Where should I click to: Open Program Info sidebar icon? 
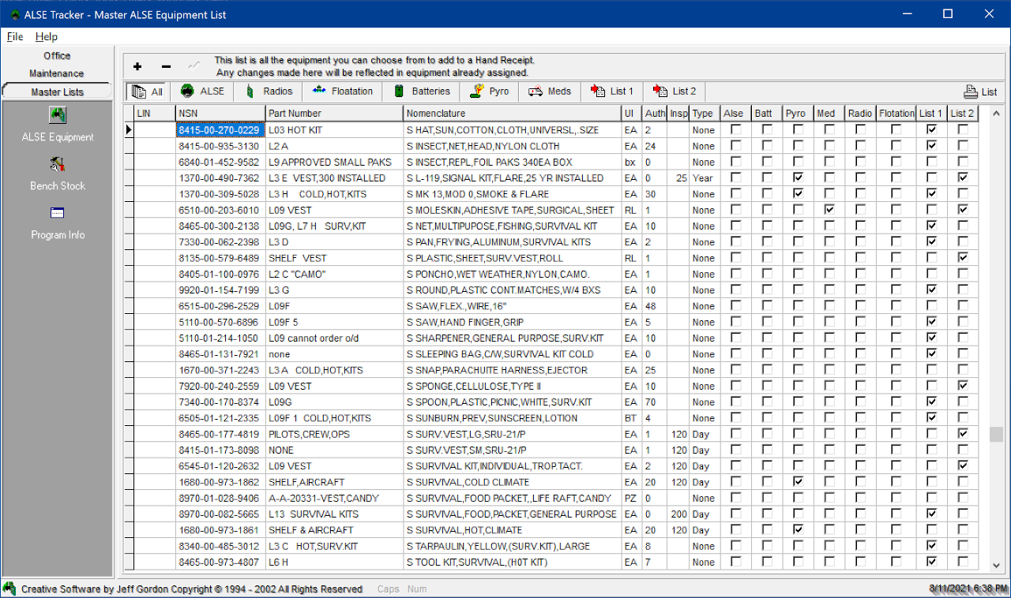58,213
